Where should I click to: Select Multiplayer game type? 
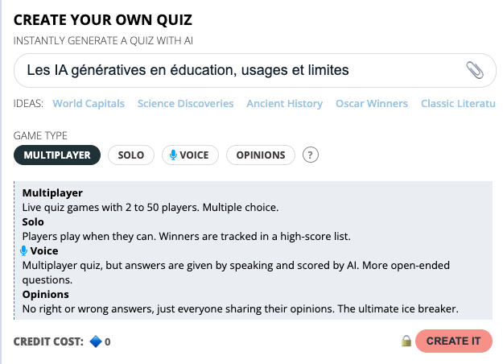(57, 155)
